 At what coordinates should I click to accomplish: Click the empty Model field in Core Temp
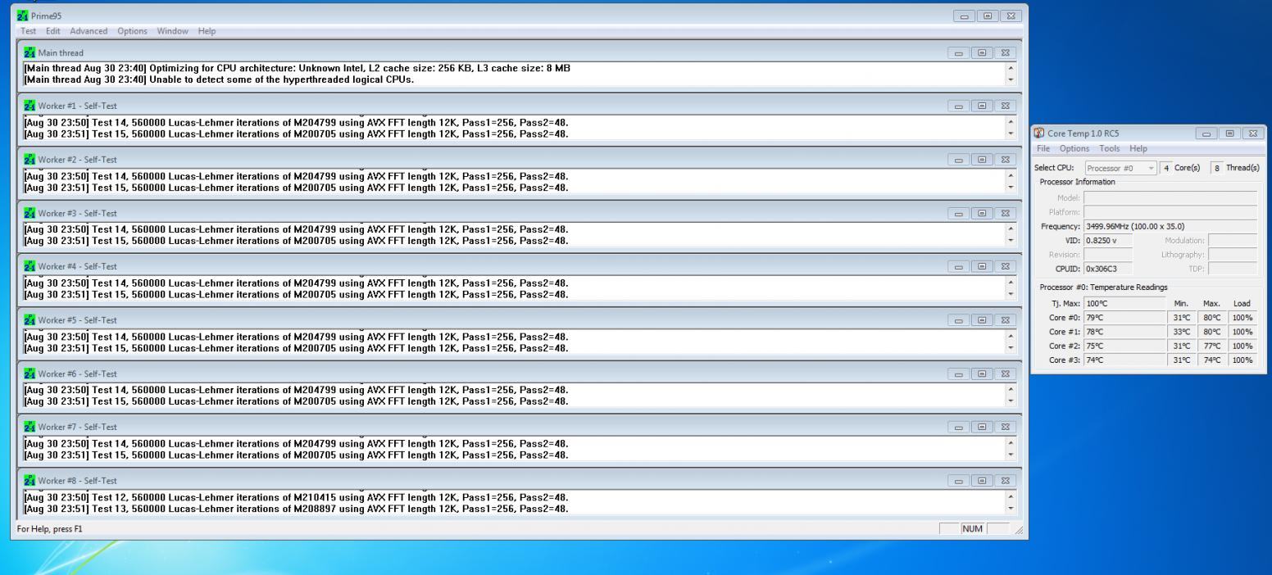point(1170,197)
